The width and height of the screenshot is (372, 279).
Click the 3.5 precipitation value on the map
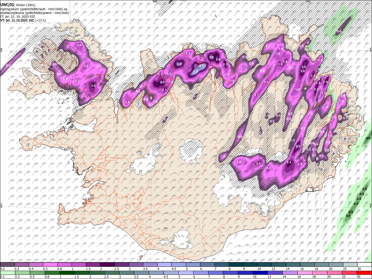(179, 64)
